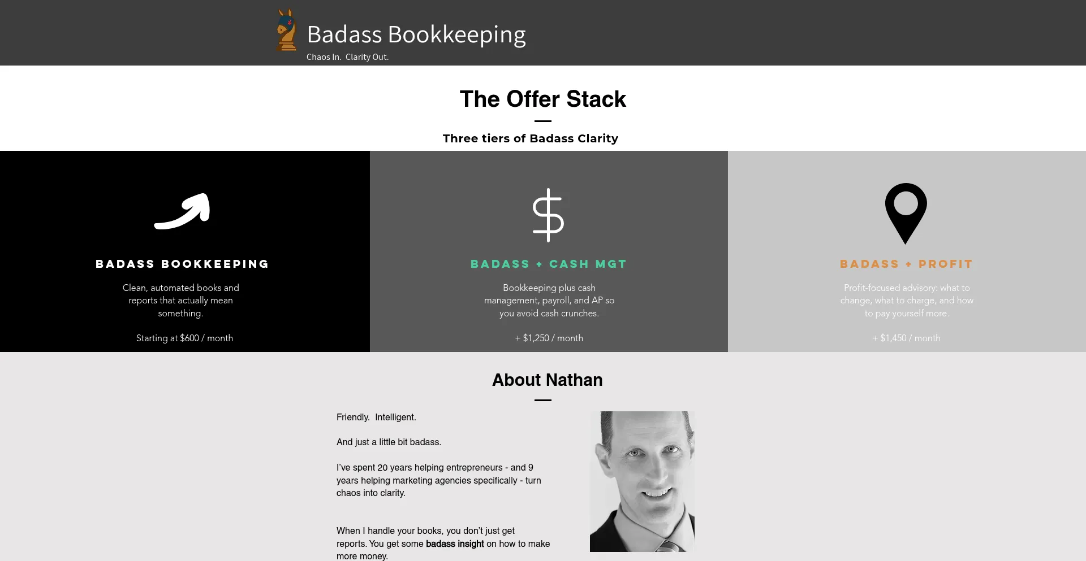The height and width of the screenshot is (561, 1086).
Task: Select the BADASS + PROFIT heading
Action: 905,264
